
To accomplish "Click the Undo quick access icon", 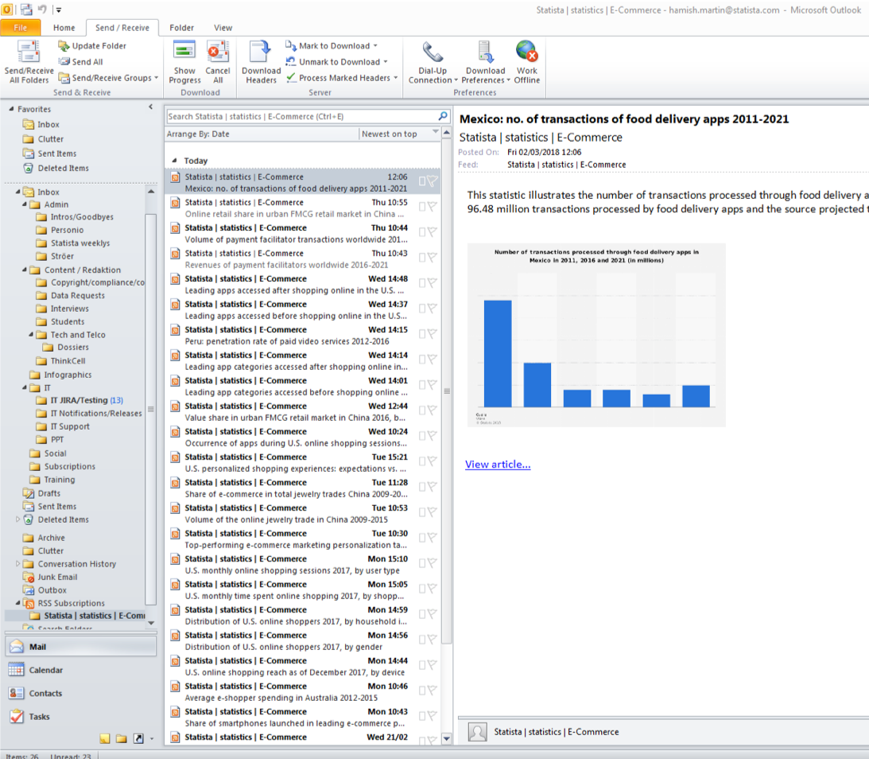I will [x=42, y=10].
